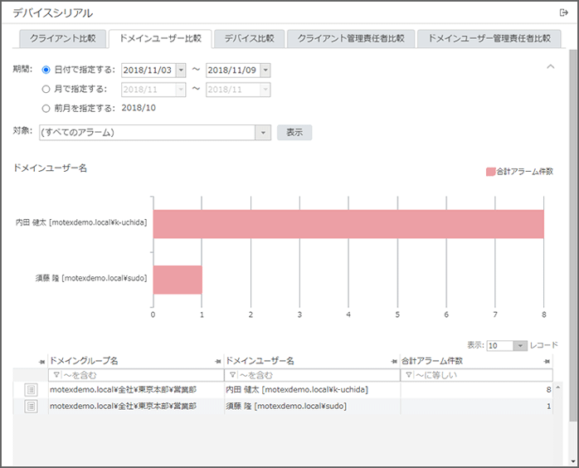The width and height of the screenshot is (579, 468).
Task: Sort by 合計アラーム件数 column header
Action: click(x=432, y=361)
